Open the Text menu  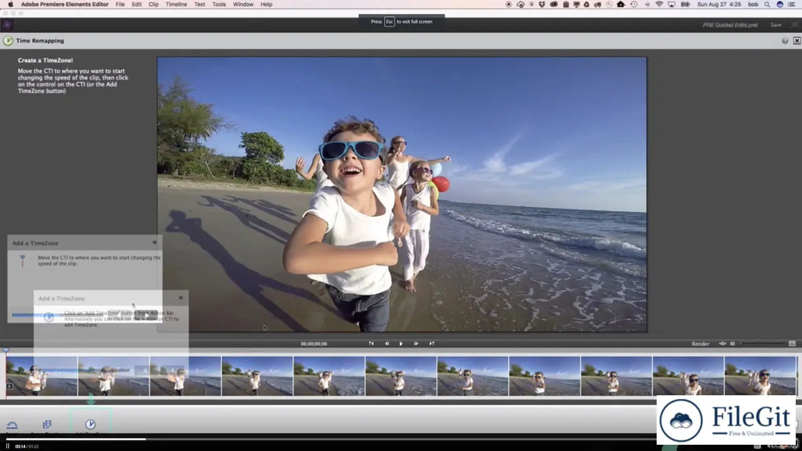pyautogui.click(x=200, y=4)
